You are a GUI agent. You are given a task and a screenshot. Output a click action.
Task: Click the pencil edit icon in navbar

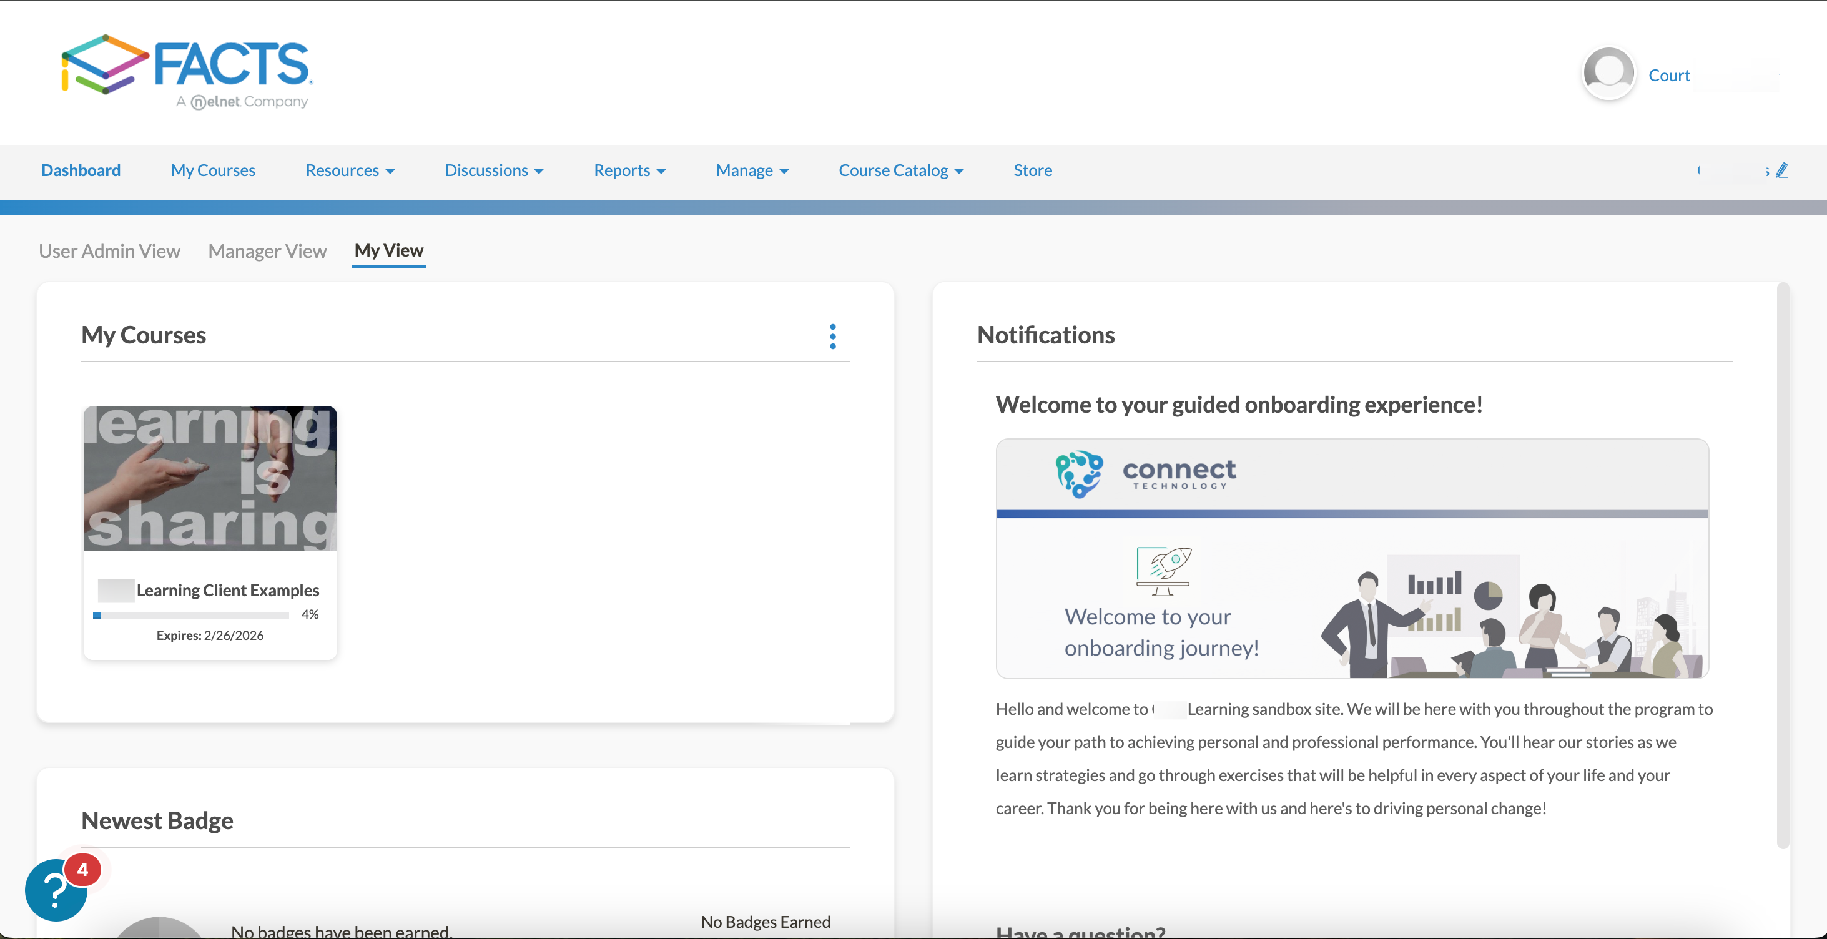pyautogui.click(x=1781, y=170)
